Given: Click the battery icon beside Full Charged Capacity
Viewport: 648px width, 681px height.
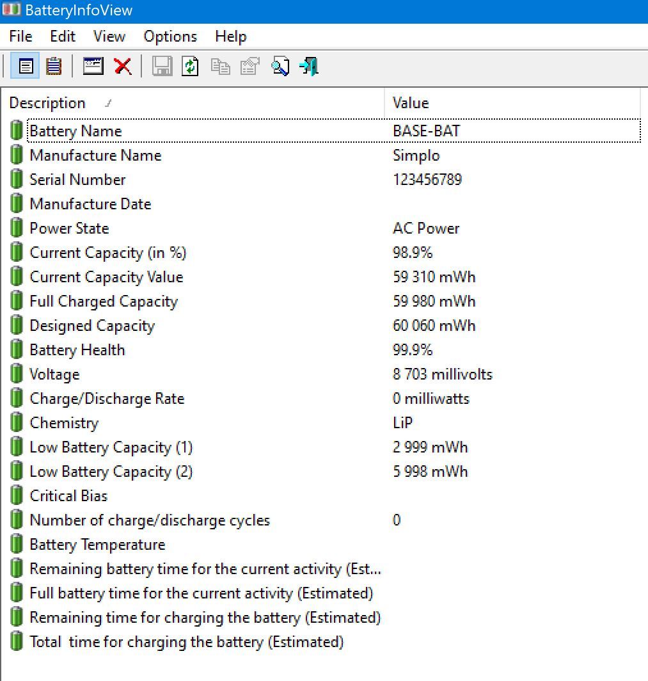Looking at the screenshot, I should [x=17, y=301].
